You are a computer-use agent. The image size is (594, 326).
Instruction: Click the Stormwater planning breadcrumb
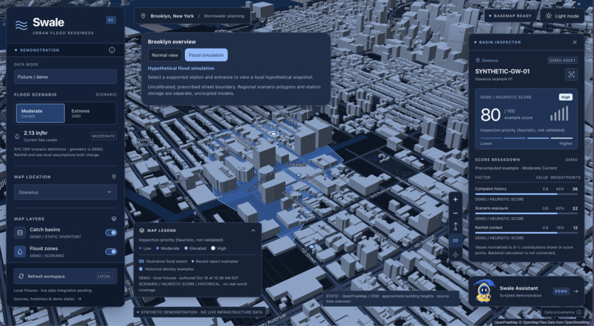coord(224,16)
